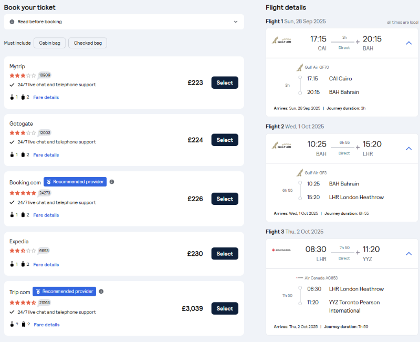Toggle the Checked bag filter
This screenshot has width=420, height=342.
pos(88,43)
